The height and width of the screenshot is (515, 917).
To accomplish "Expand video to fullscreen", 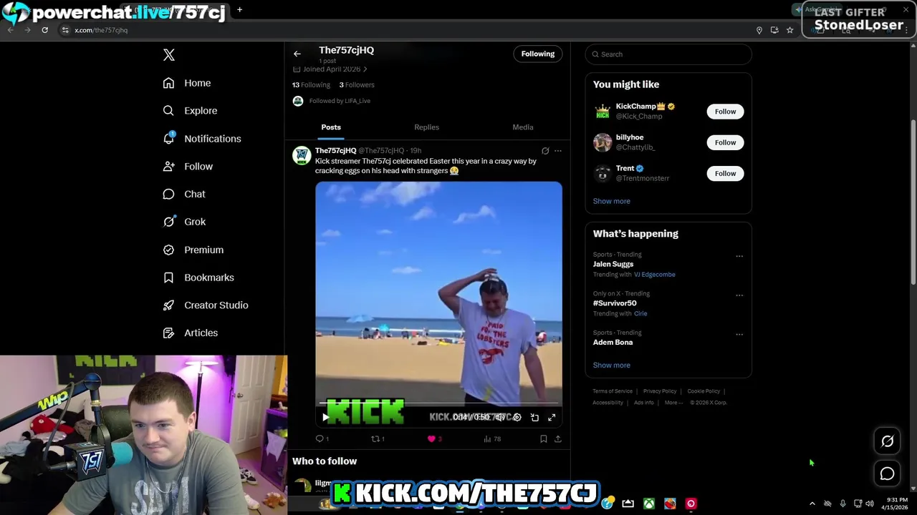I will 552,417.
